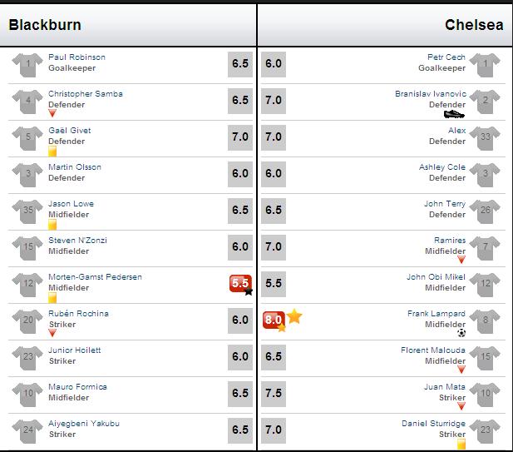The image size is (513, 452).
Task: Select the Blackburn team header
Action: click(x=45, y=25)
